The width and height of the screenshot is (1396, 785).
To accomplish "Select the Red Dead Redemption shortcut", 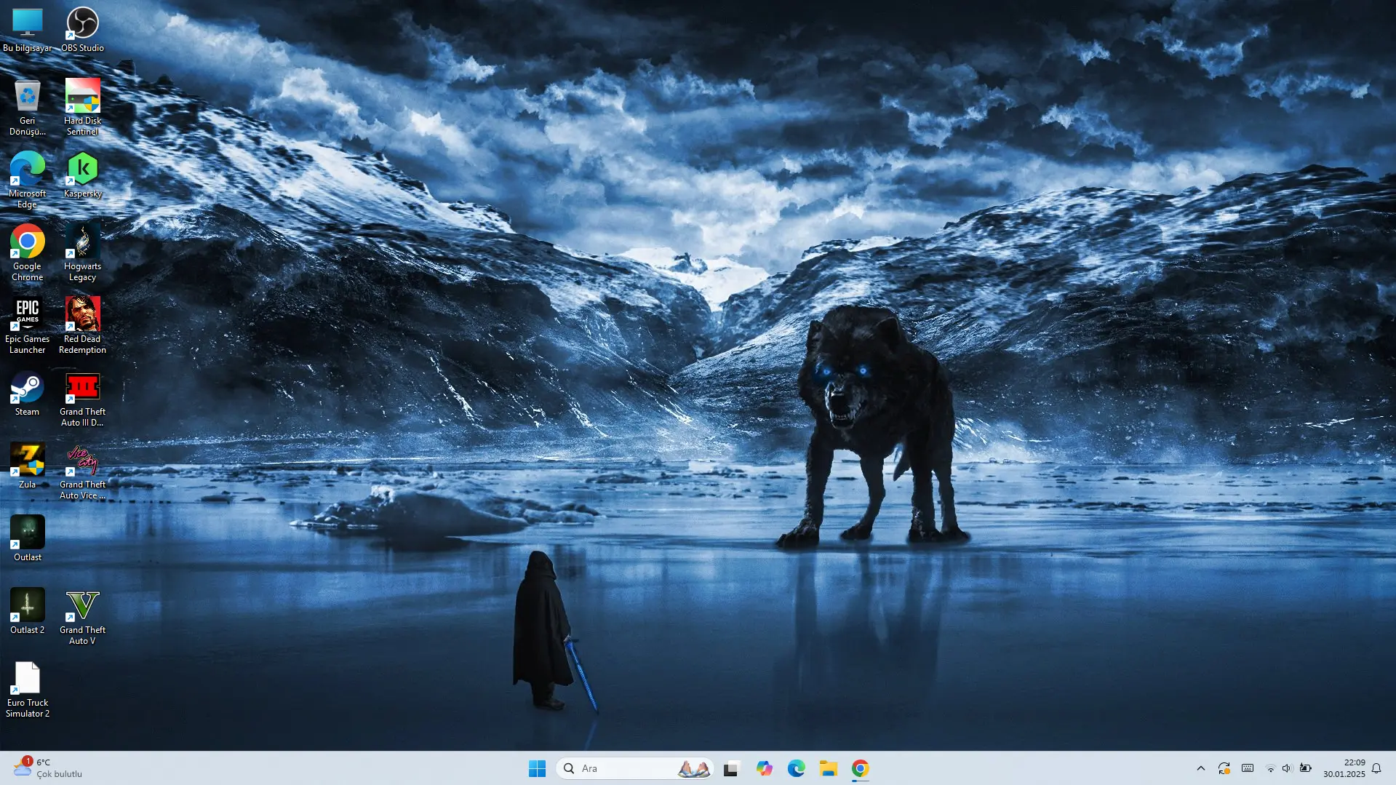I will point(82,326).
